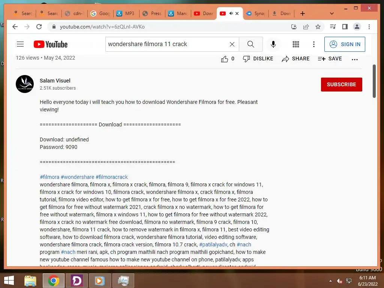Viewport: 384px width, 288px height.
Task: Bookmark this page with the star
Action: [318, 27]
